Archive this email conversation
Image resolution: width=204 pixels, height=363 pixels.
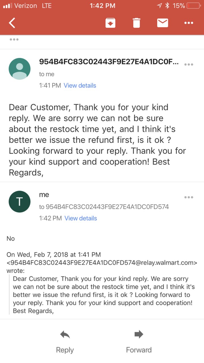point(110,23)
